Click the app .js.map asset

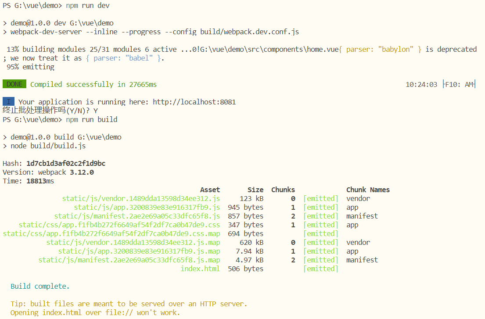[139, 251]
